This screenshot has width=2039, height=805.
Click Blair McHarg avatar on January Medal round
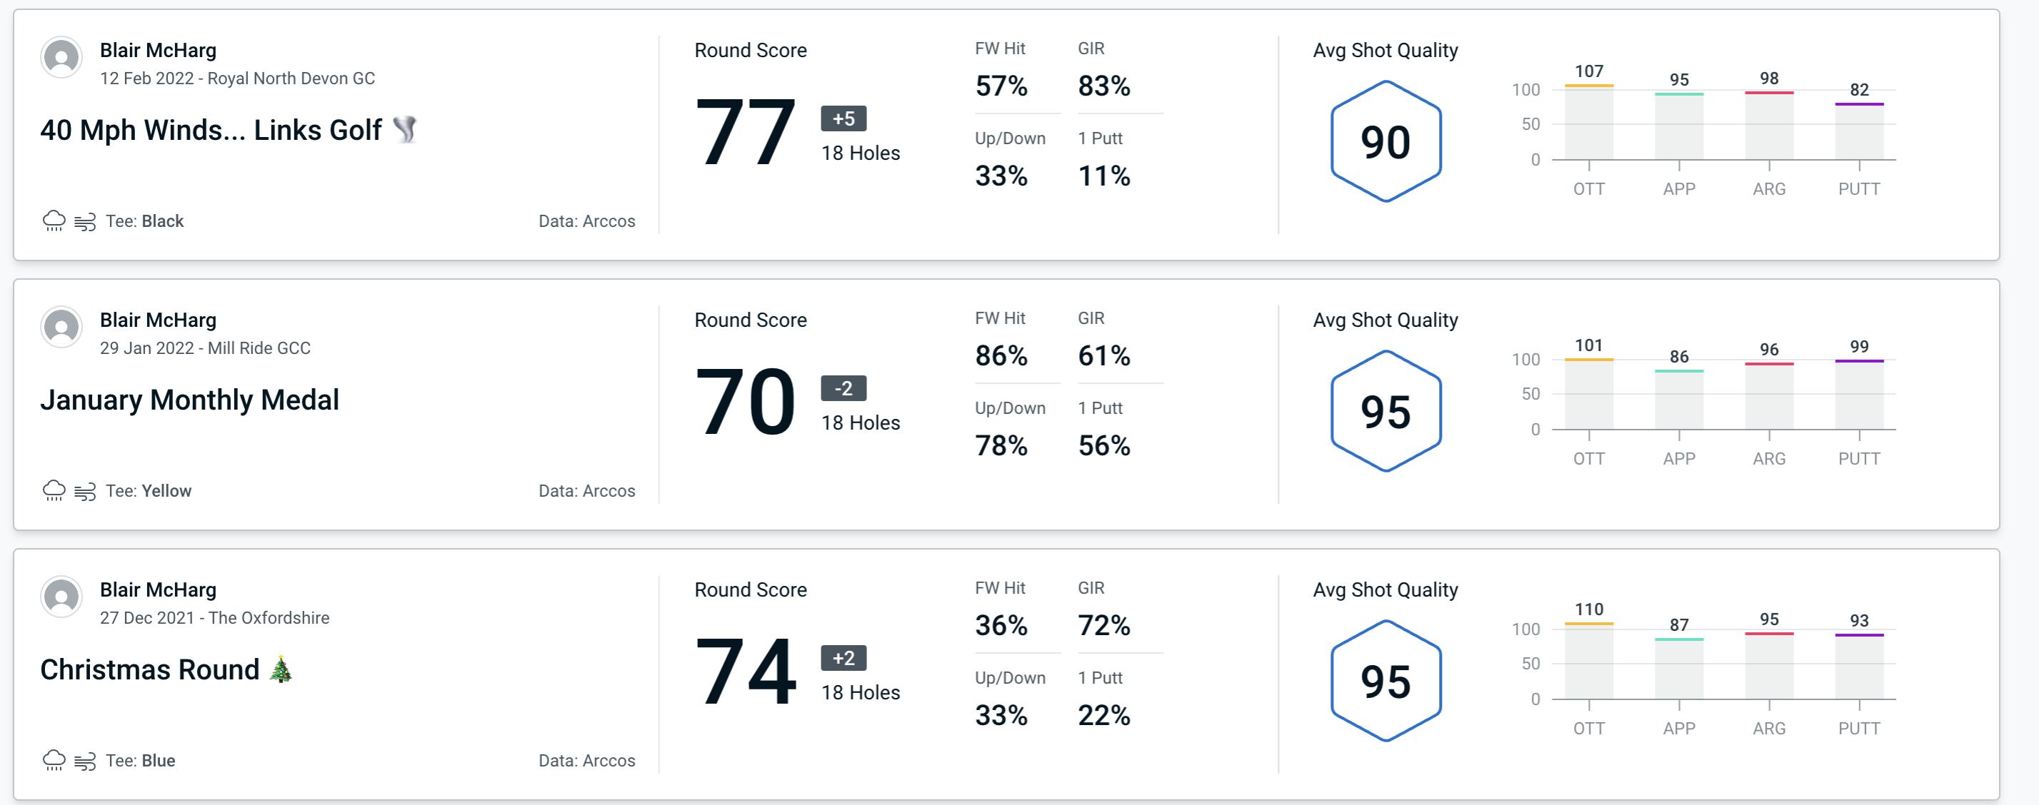[x=62, y=334]
